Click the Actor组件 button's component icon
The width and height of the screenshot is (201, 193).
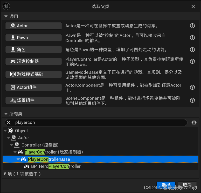pyautogui.click(x=13, y=87)
